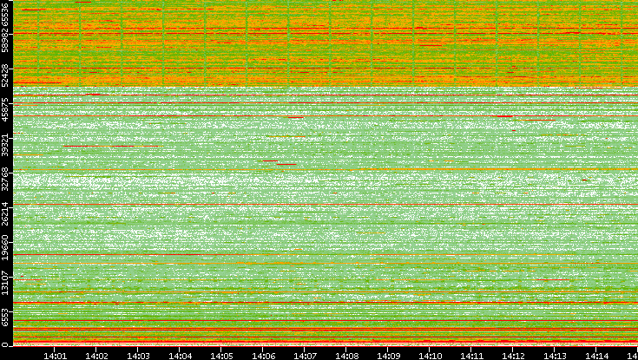The width and height of the screenshot is (638, 360).
Task: Click the 14:07 time label
Action: coord(306,357)
